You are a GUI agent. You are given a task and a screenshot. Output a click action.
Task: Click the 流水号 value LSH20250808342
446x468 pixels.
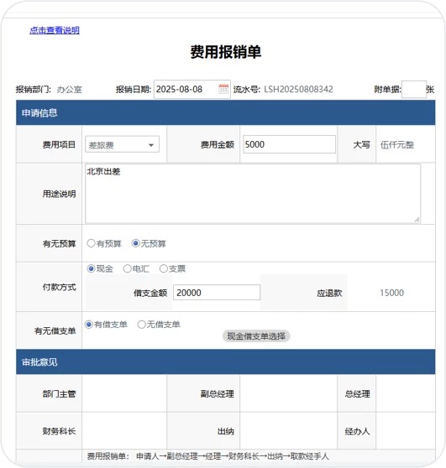pyautogui.click(x=298, y=89)
